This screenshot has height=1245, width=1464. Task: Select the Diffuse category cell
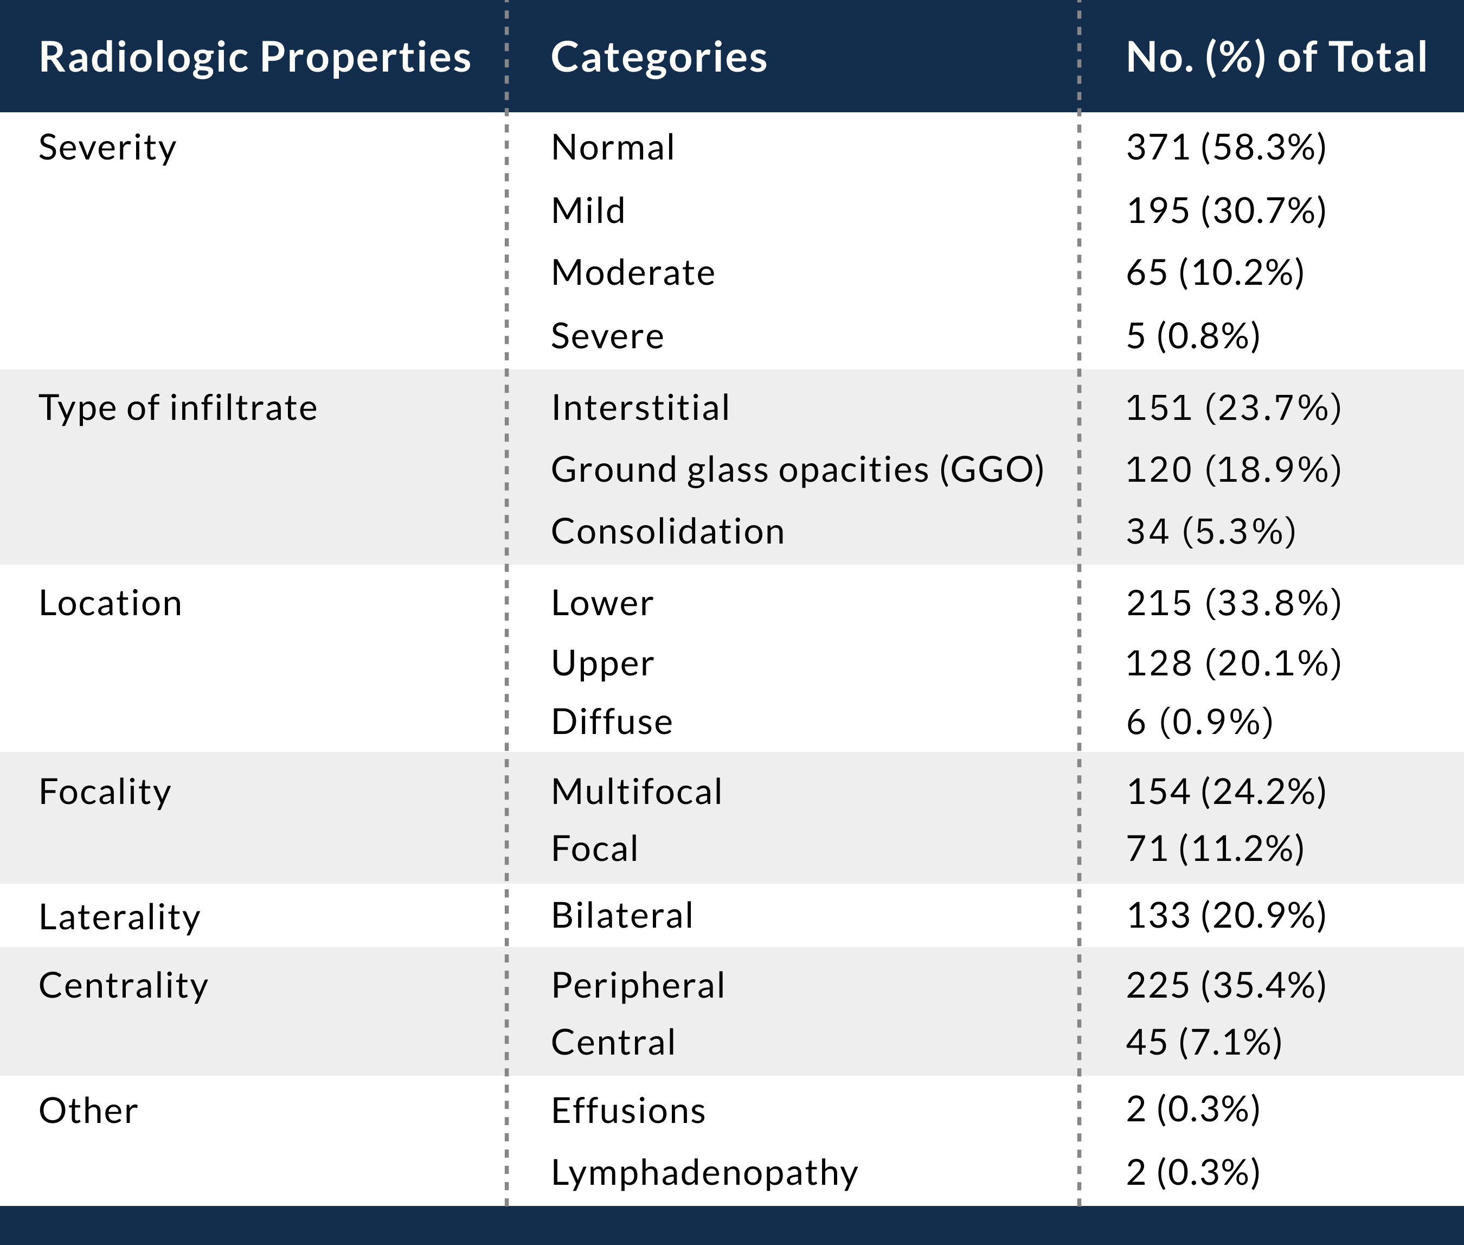[612, 722]
